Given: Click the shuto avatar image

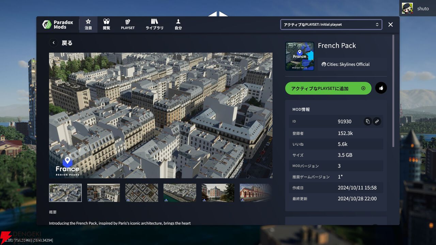Looking at the screenshot, I should (x=407, y=8).
